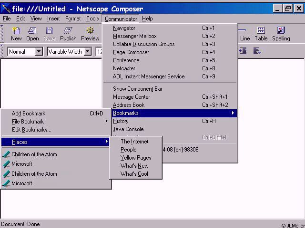Screen dimensions: 305x228
Task: Click first Children of the Atom bookmark icon
Action: pyautogui.click(x=6, y=154)
